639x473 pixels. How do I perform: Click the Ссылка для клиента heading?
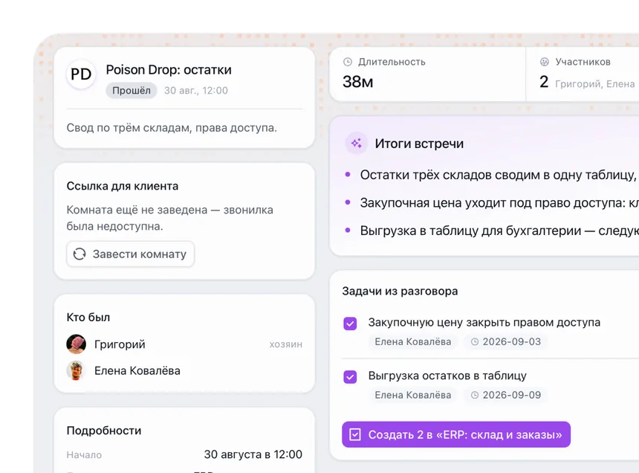coord(123,186)
